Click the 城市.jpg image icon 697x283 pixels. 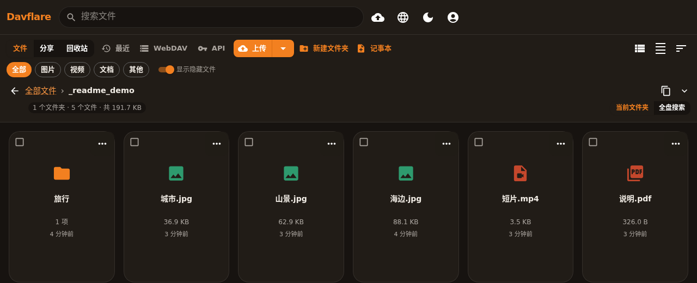click(x=176, y=174)
